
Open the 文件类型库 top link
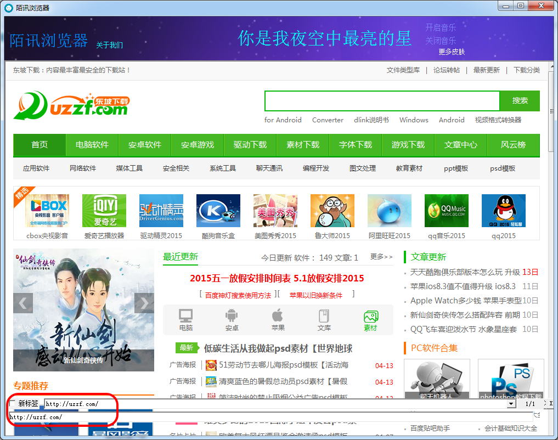click(x=403, y=70)
